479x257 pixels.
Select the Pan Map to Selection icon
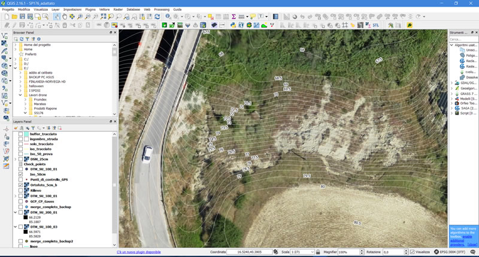pos(72,17)
